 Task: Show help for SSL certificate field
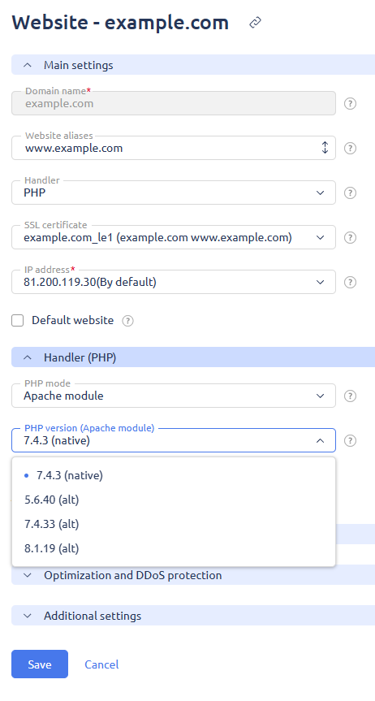click(x=351, y=238)
